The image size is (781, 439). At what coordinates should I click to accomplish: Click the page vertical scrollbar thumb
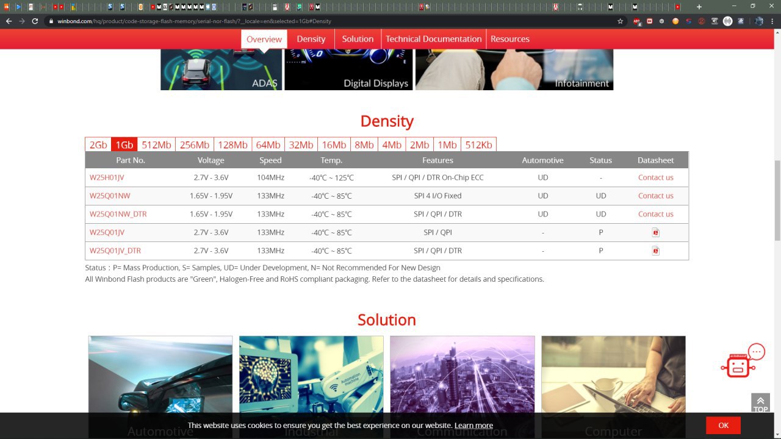777,200
